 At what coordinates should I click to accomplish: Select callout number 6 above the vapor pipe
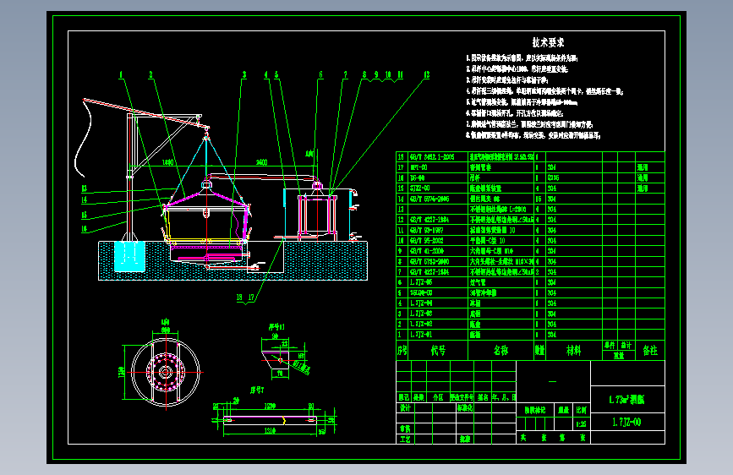[x=320, y=74]
